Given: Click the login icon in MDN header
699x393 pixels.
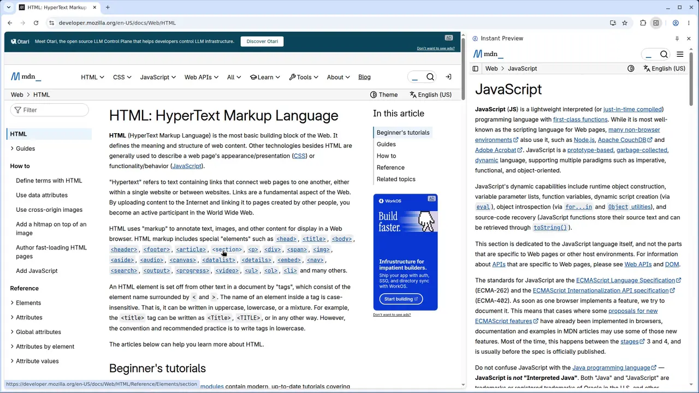Looking at the screenshot, I should [x=448, y=77].
